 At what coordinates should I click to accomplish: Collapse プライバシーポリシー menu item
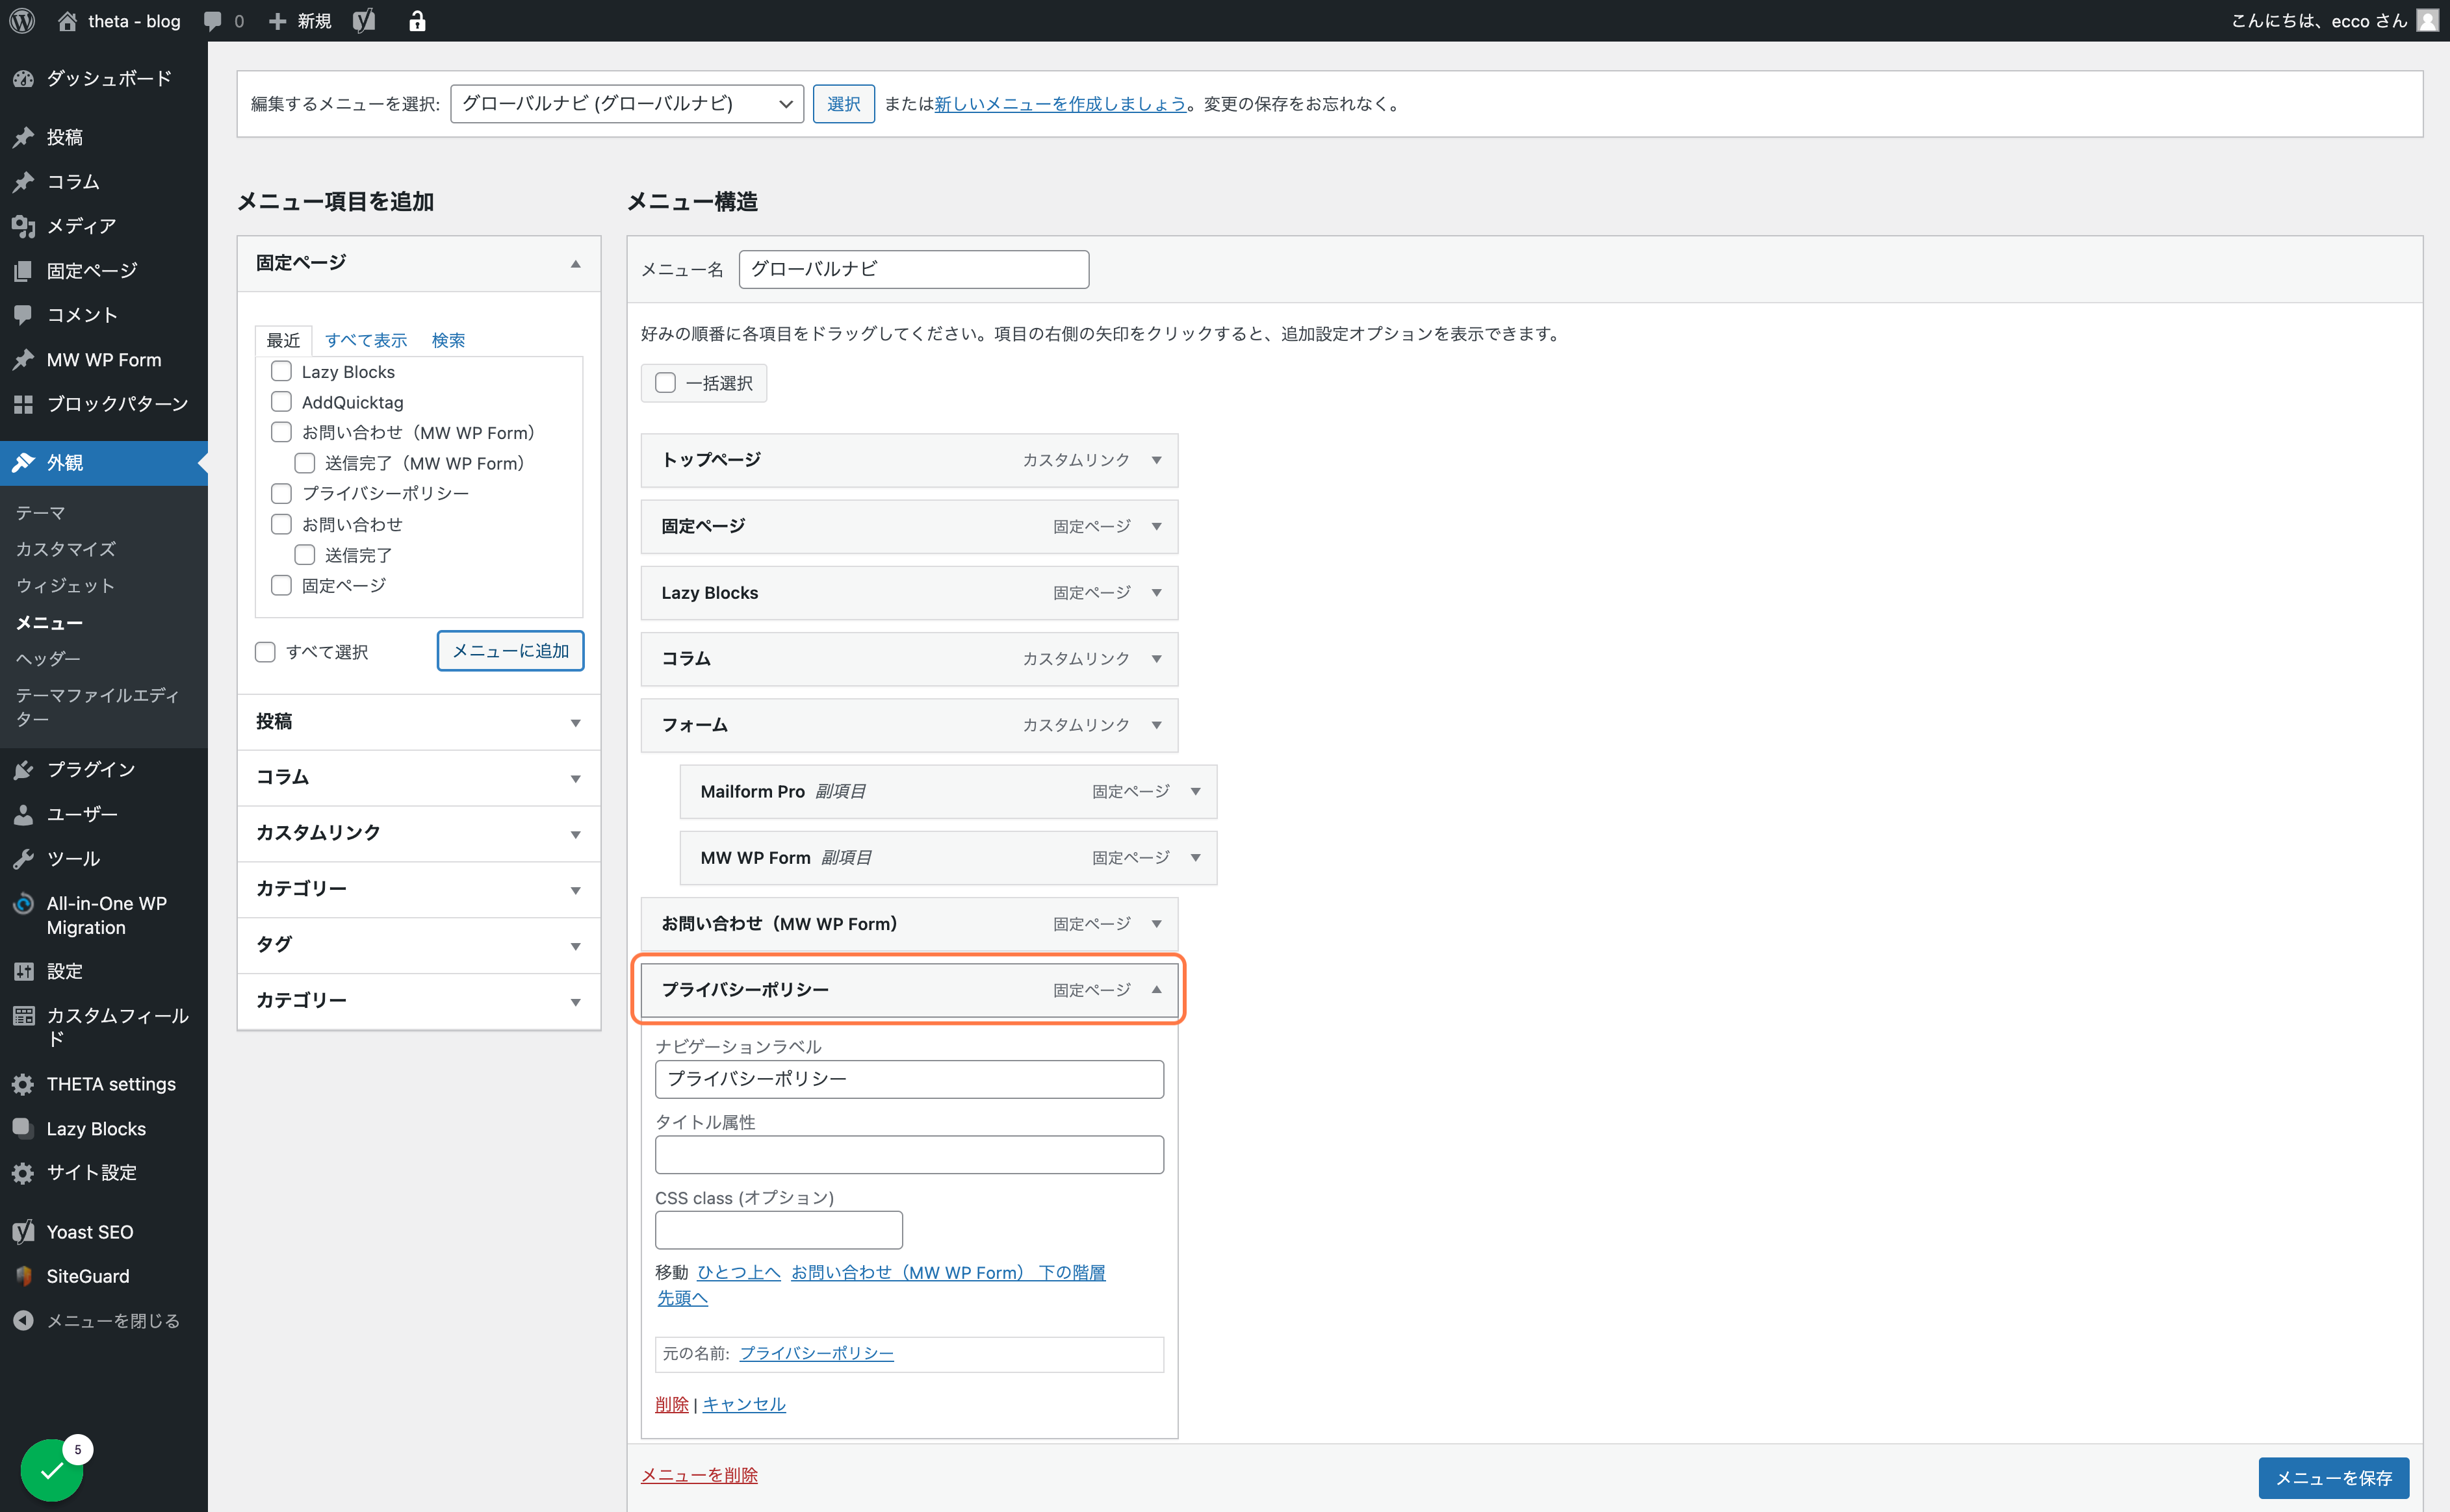1157,990
